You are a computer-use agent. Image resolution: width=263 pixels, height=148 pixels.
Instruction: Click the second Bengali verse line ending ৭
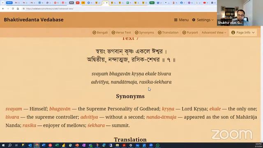point(131,60)
